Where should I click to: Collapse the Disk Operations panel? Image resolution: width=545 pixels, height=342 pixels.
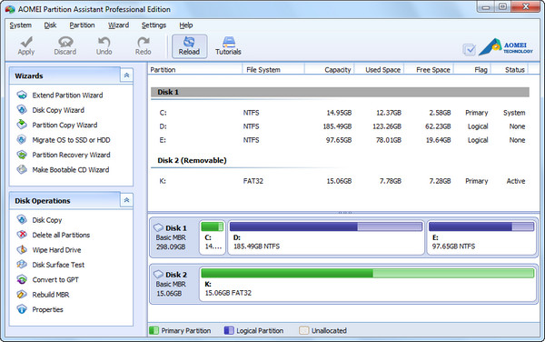click(126, 200)
